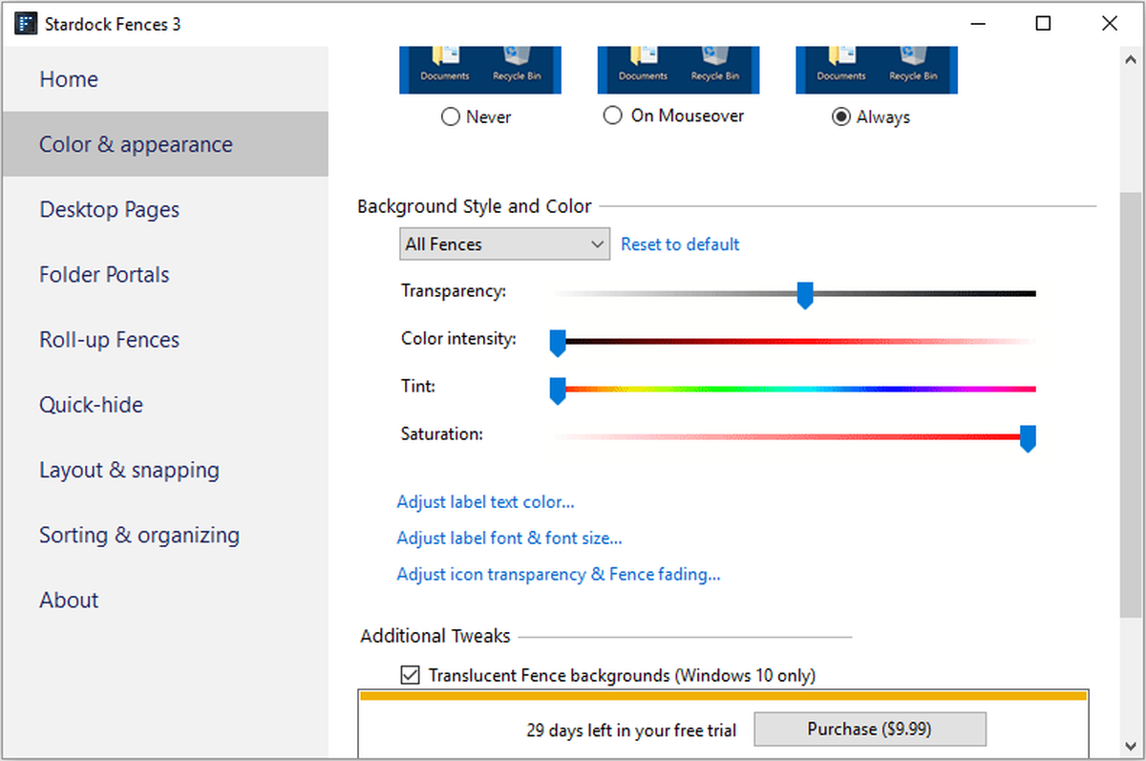Click the Always option preview thumbnail
This screenshot has width=1146, height=761.
click(x=877, y=70)
